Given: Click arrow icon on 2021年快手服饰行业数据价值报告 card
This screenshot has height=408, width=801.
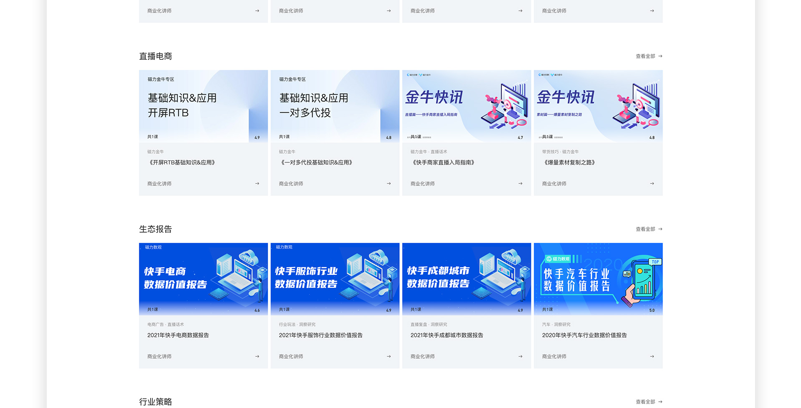Looking at the screenshot, I should (388, 357).
